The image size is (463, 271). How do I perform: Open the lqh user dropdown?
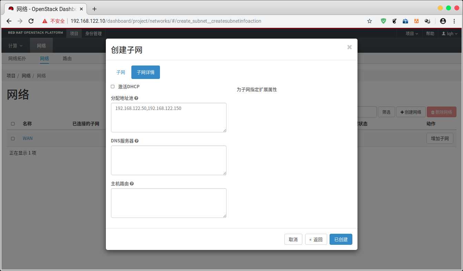[450, 33]
